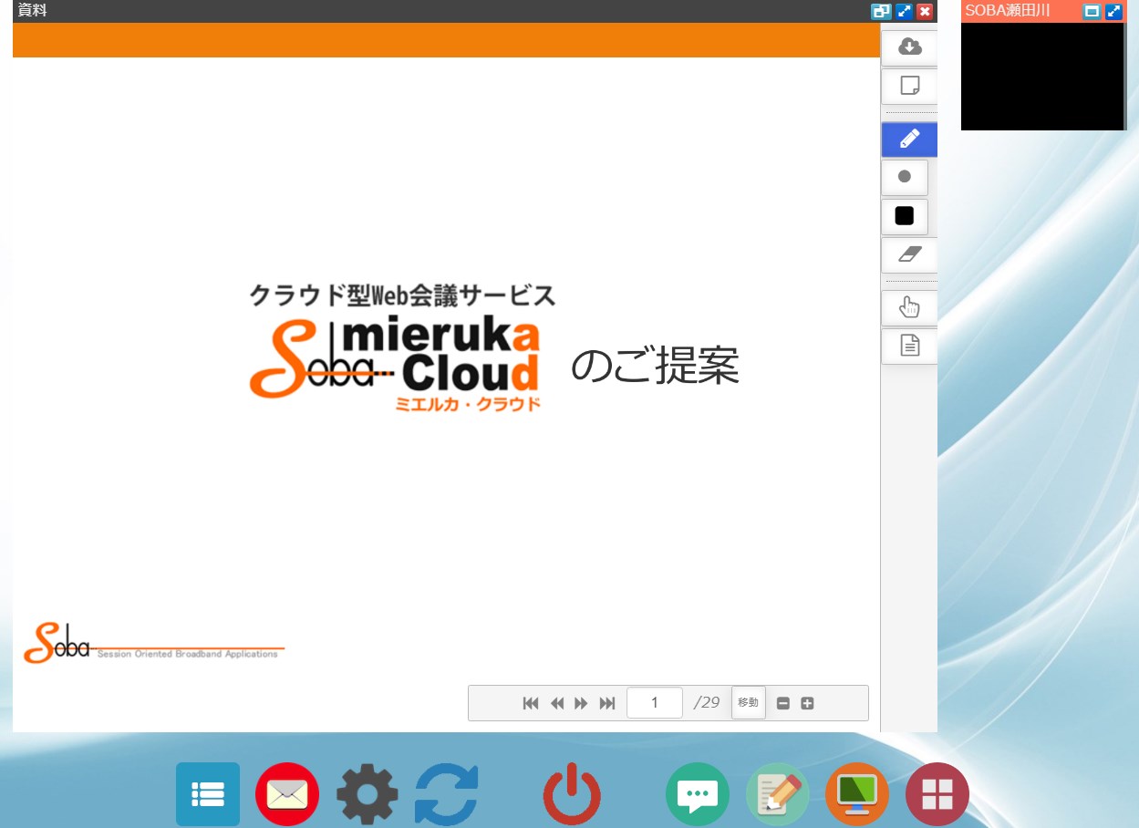Click the クラウド型Web会議サービス heading
1139x828 pixels.
[402, 295]
